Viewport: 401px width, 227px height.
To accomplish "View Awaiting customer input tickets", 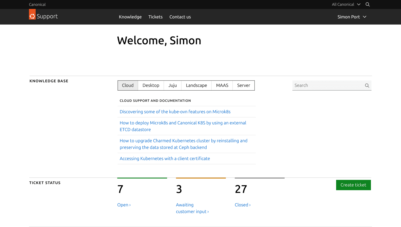I will tap(192, 208).
